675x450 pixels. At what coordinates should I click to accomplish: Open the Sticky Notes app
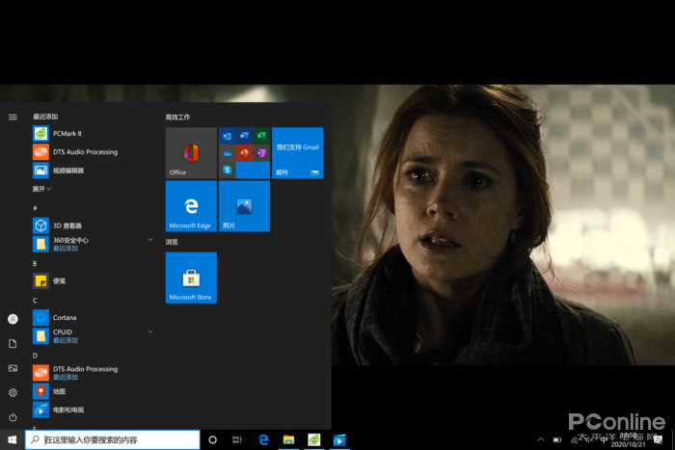click(x=93, y=281)
